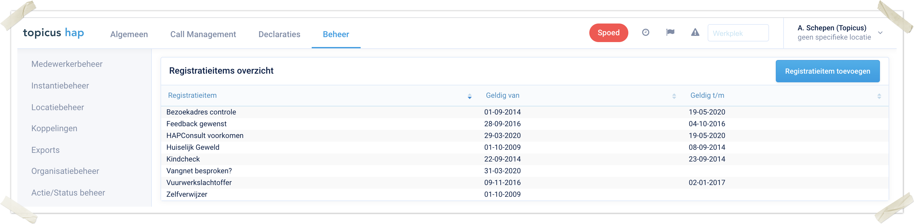Sort by Registratieitem column arrows
Viewport: 914px width, 224px height.
(469, 96)
